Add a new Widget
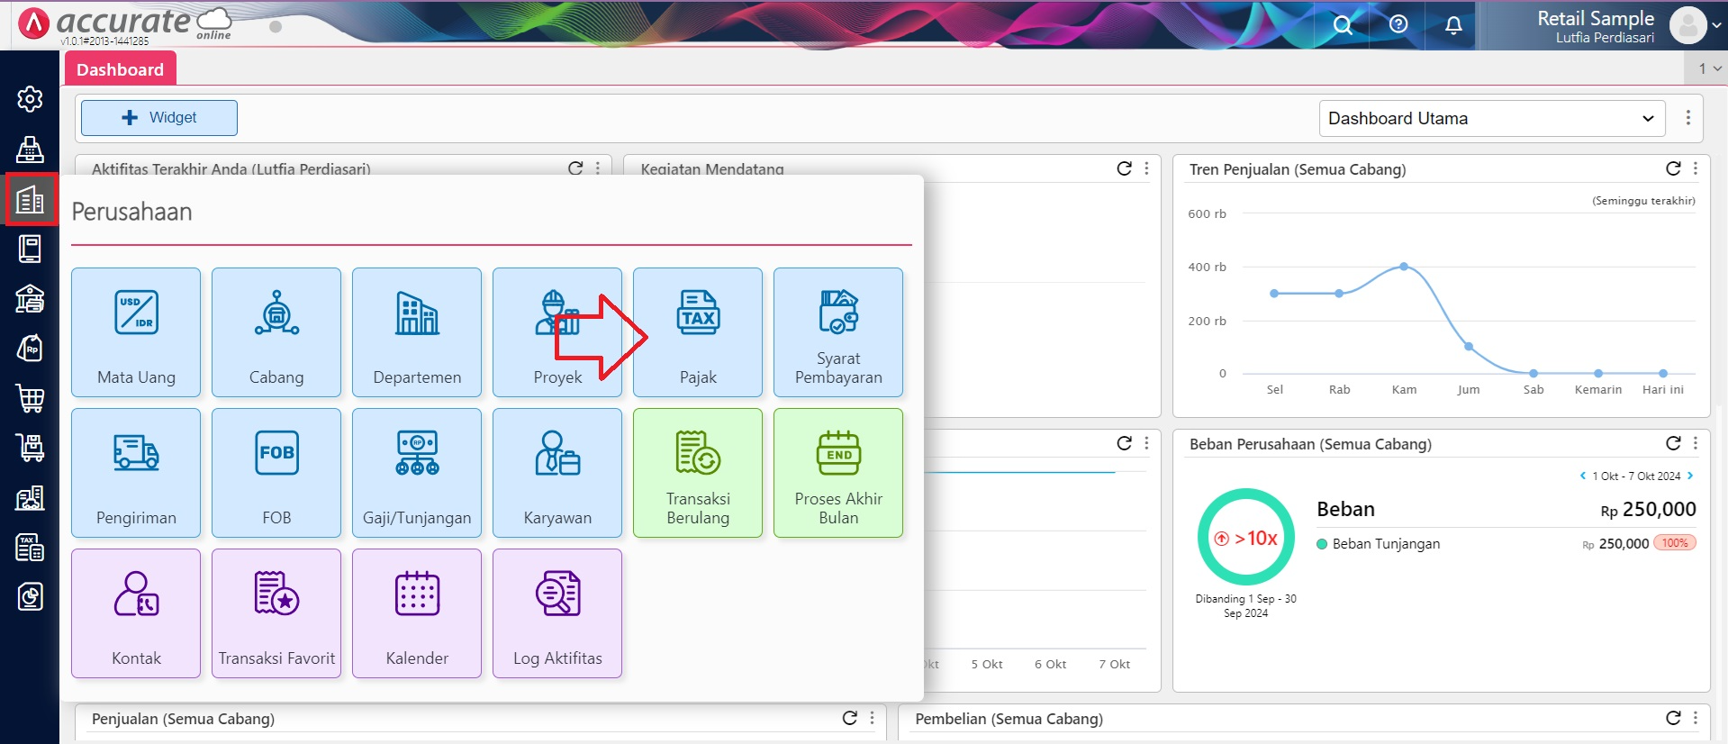This screenshot has height=744, width=1728. click(159, 118)
